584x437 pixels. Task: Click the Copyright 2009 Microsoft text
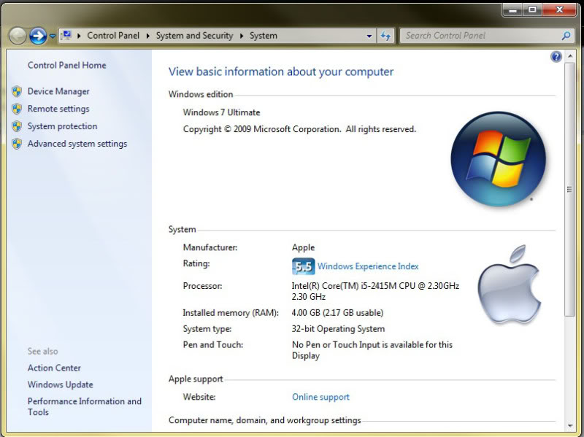click(299, 129)
